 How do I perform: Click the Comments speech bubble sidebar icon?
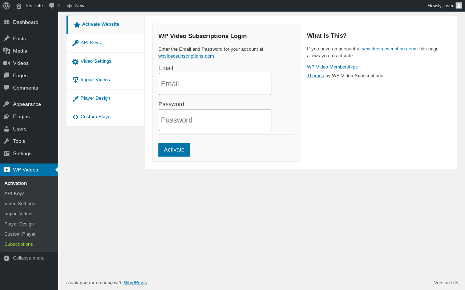[7, 88]
